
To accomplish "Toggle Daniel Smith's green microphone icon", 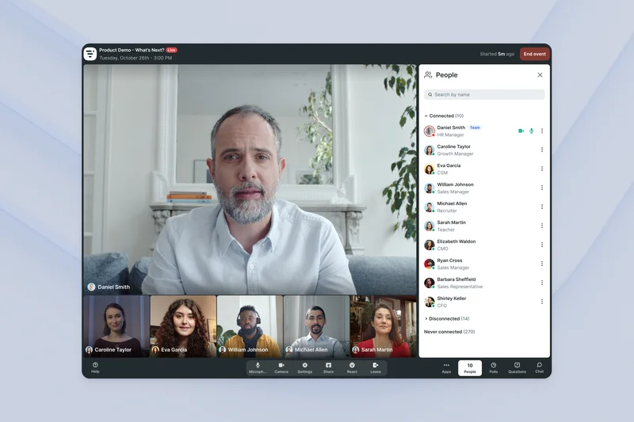I will (x=532, y=131).
